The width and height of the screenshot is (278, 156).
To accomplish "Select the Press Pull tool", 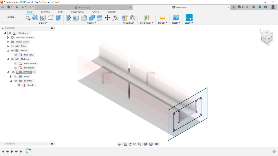I will 69,18.
